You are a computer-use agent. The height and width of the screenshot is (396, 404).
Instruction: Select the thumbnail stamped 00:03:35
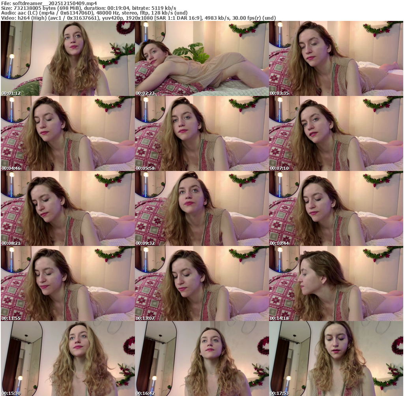336,58
